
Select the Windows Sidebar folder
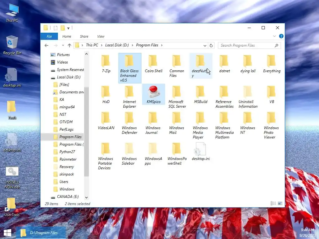pyautogui.click(x=129, y=154)
